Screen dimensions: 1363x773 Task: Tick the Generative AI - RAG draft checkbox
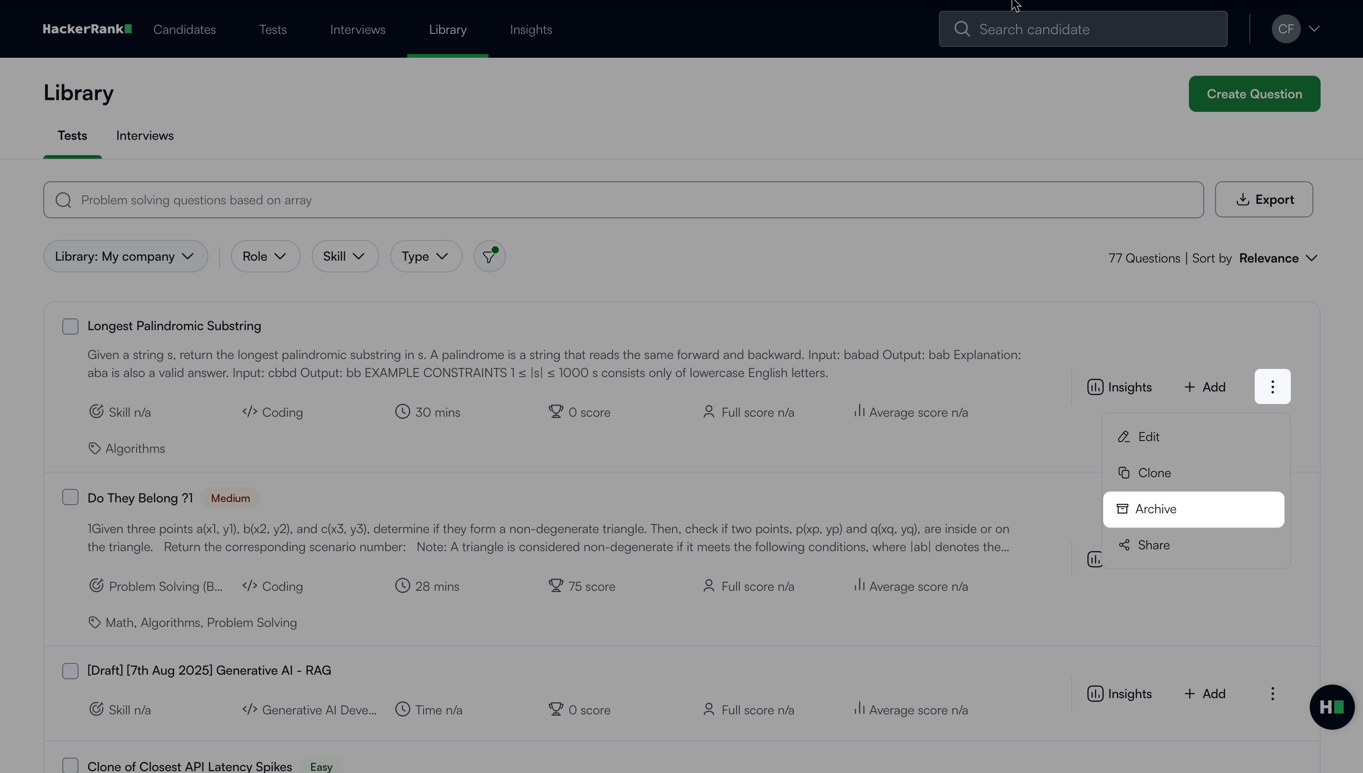coord(70,671)
